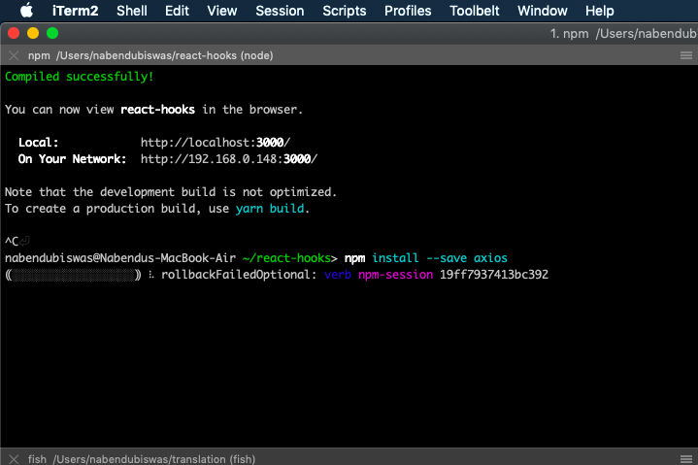Open the Session menu

point(280,11)
